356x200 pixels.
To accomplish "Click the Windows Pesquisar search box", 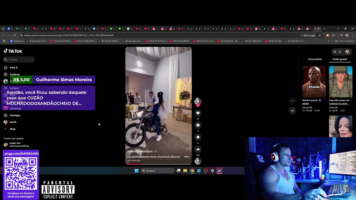I will [157, 171].
